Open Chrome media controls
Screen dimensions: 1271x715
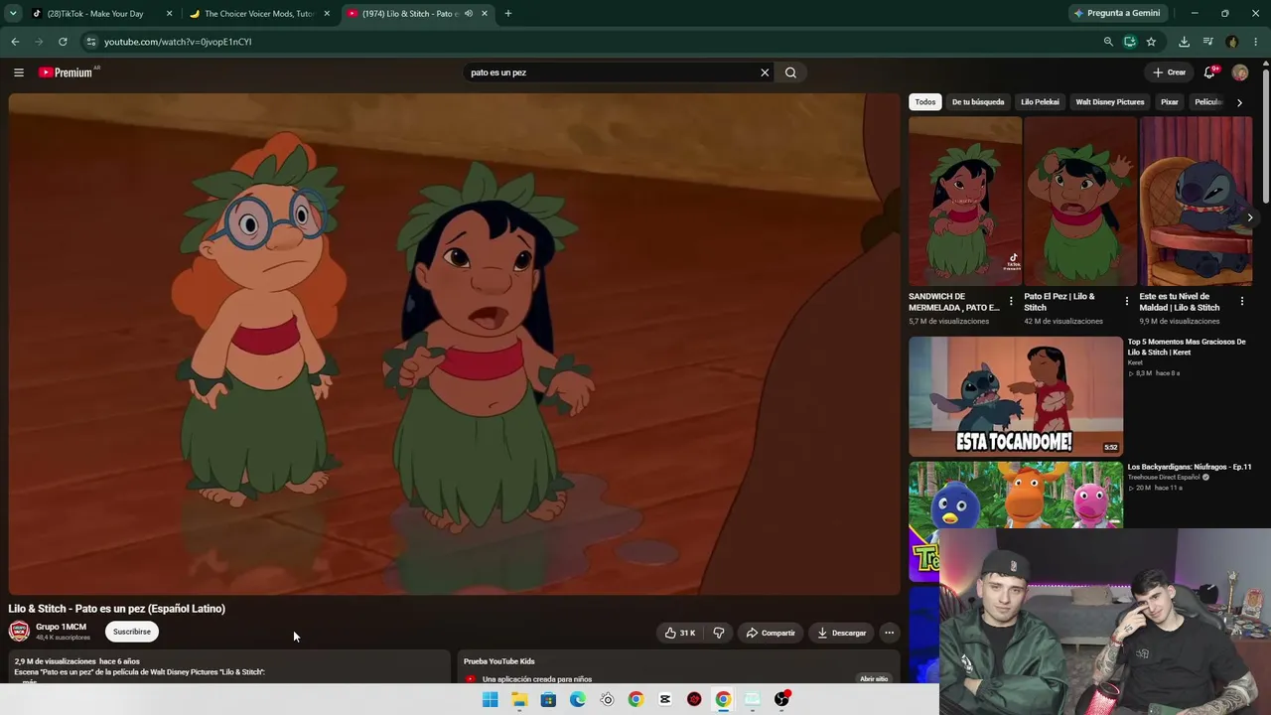(x=1207, y=42)
